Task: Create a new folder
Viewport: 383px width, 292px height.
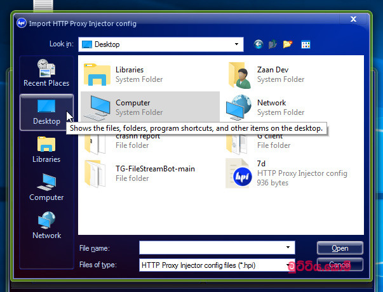Action: (x=288, y=44)
